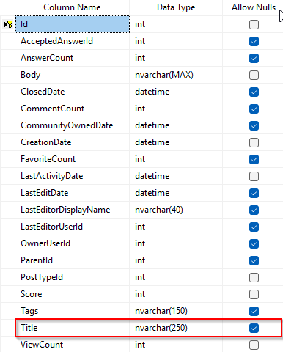Uncheck Allow Nulls for FavoriteCount
This screenshot has height=352, width=283.
[254, 159]
